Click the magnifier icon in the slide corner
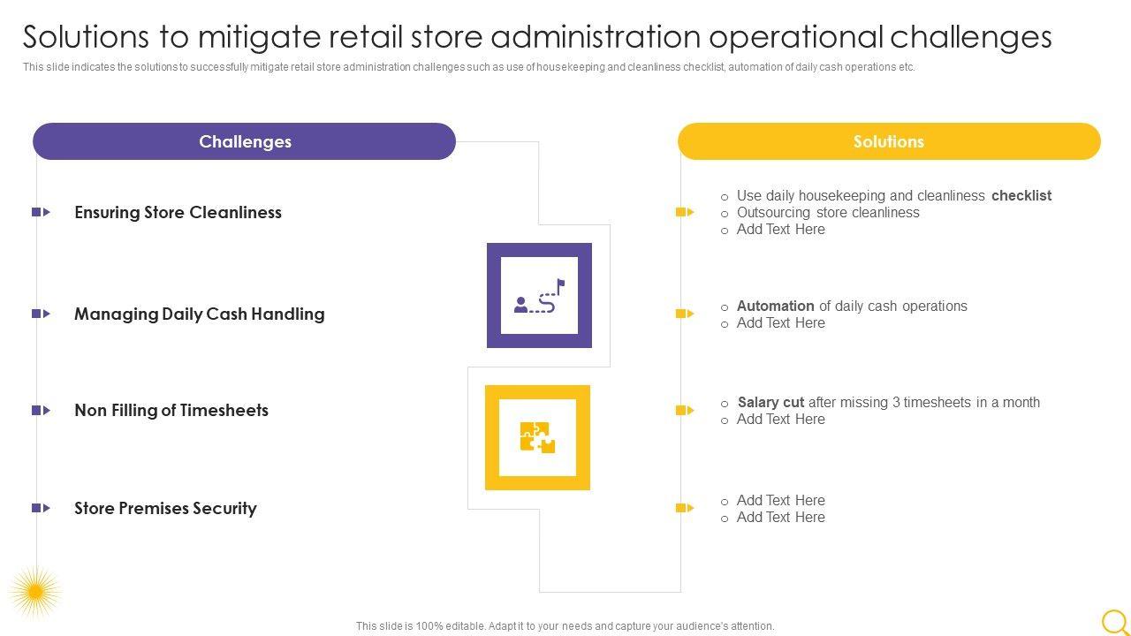 point(1115,621)
